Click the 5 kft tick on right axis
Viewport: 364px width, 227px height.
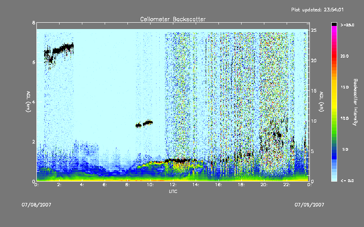point(313,151)
